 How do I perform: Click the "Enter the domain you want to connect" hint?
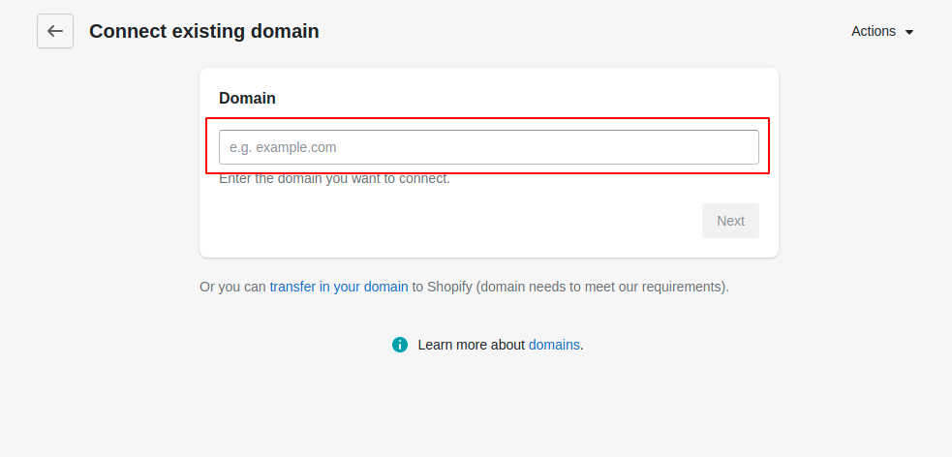point(334,178)
